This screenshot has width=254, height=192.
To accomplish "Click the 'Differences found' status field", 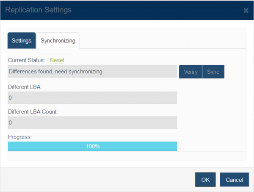I will point(92,71).
